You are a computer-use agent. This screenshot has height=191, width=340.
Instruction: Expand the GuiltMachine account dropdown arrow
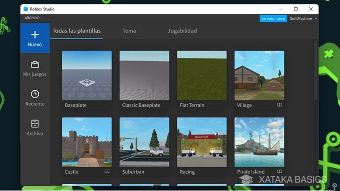pyautogui.click(x=316, y=19)
